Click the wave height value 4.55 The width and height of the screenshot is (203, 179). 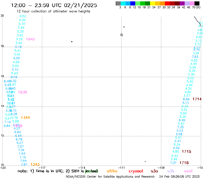click(x=194, y=60)
